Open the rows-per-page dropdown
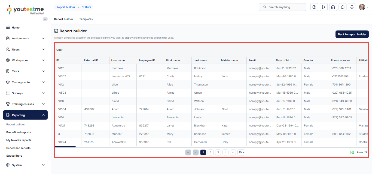This screenshot has width=372, height=174. (241, 153)
